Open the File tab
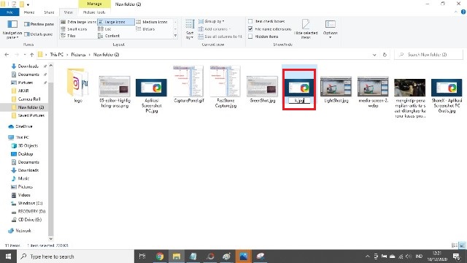Screen dimensions: 467x263 (x=9, y=12)
